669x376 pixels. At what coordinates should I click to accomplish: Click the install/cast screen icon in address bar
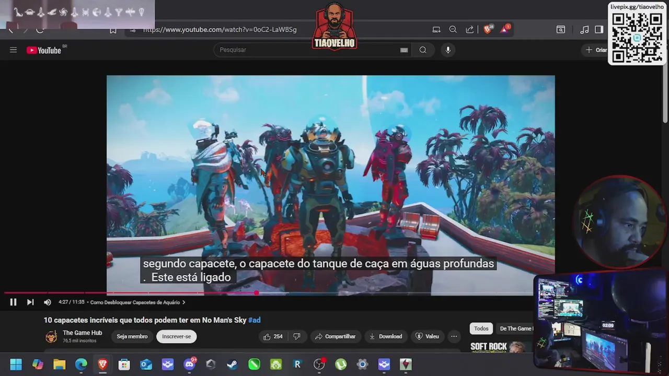[436, 30]
